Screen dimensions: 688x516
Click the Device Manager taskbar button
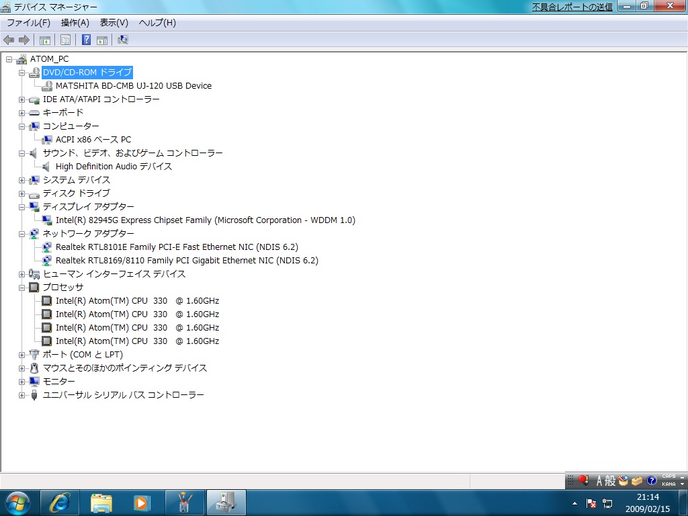226,503
